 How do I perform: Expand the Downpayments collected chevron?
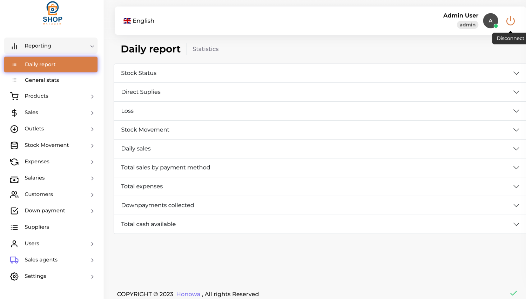click(516, 205)
